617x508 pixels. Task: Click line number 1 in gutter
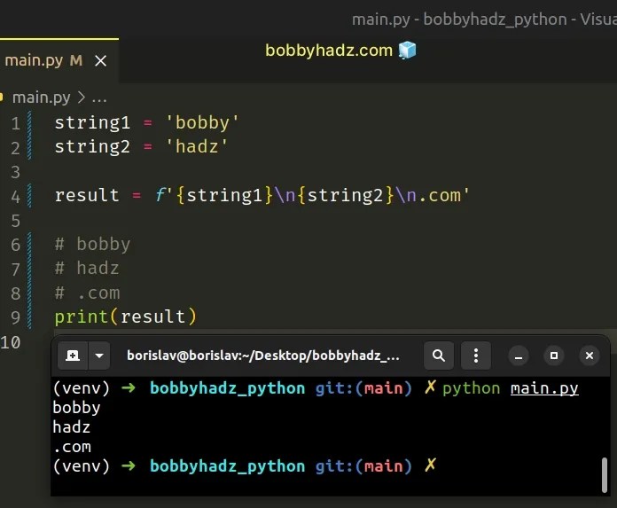(15, 123)
